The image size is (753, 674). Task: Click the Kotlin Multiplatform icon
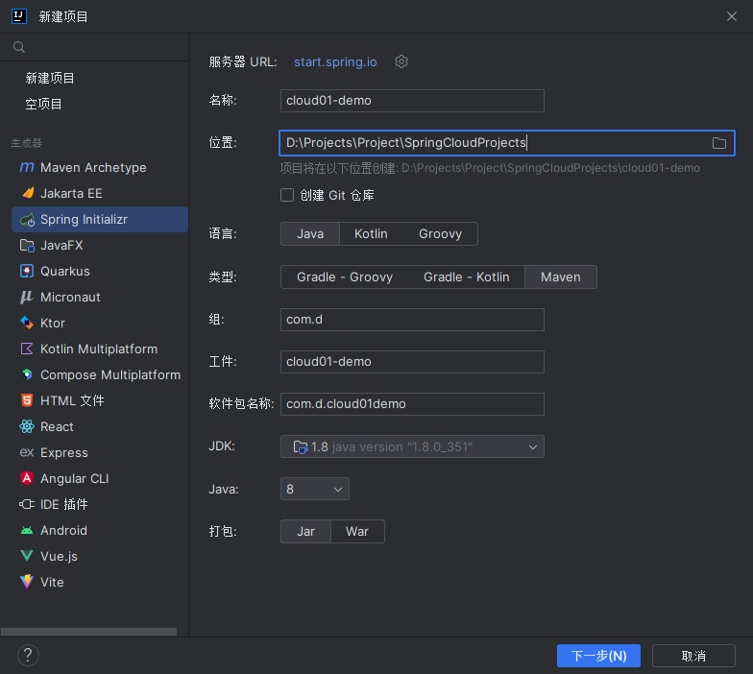27,349
